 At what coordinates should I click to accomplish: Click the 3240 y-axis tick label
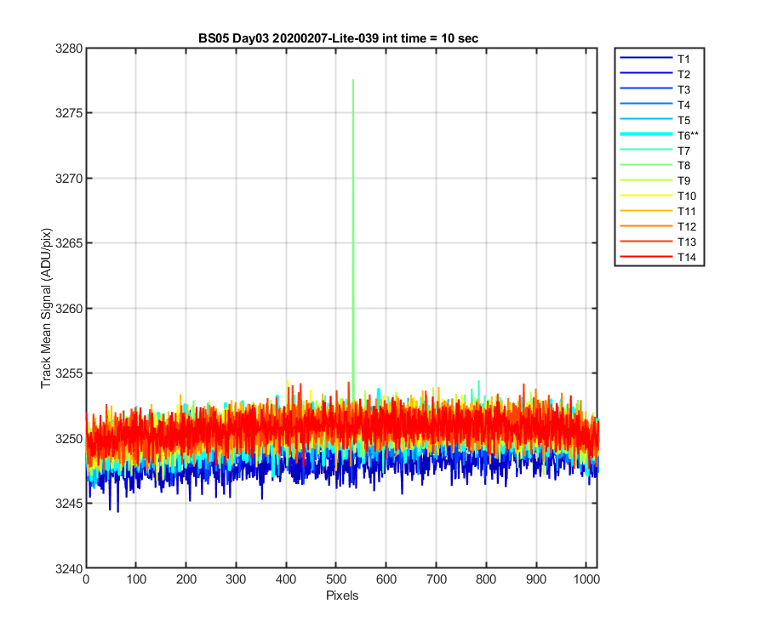pos(69,569)
